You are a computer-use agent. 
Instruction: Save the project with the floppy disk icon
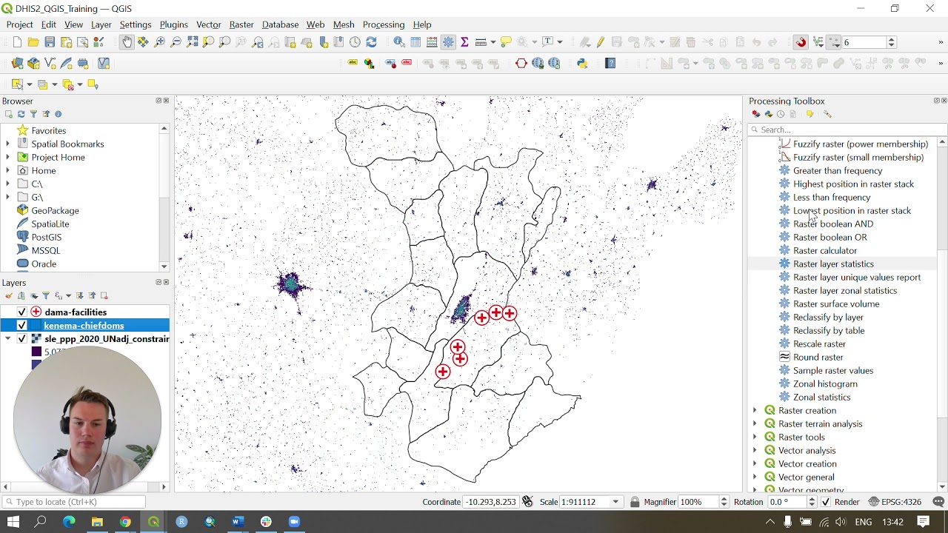[x=50, y=42]
